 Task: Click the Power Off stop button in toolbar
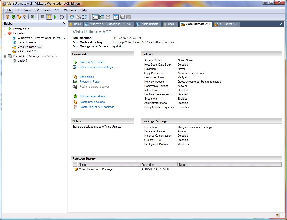coord(43,17)
